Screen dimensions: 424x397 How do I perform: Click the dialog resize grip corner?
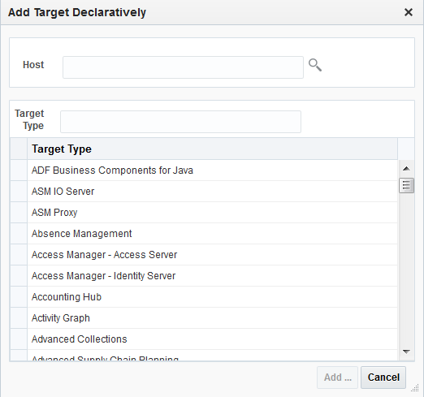pyautogui.click(x=415, y=388)
